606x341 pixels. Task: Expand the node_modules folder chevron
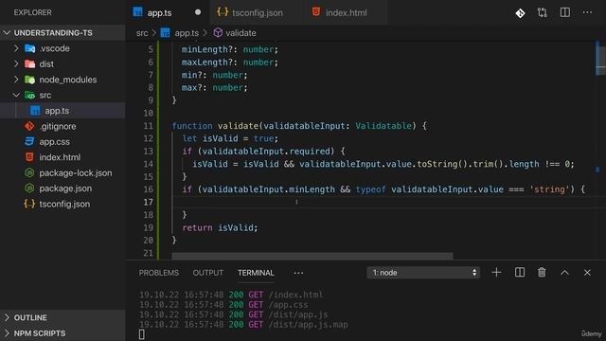[x=16, y=80]
